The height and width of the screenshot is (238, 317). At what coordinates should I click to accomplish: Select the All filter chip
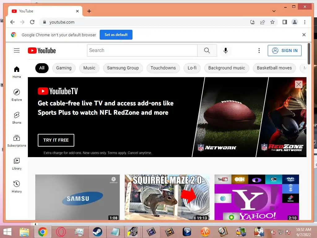pyautogui.click(x=42, y=68)
